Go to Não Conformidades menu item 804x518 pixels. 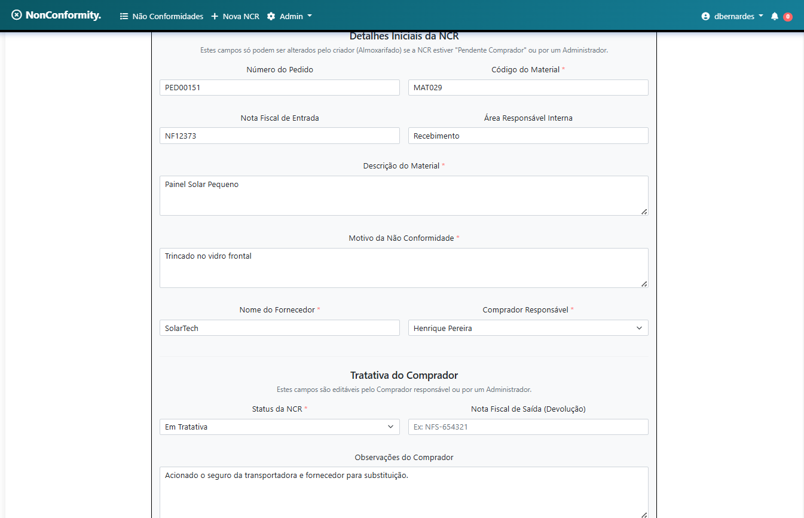click(167, 17)
